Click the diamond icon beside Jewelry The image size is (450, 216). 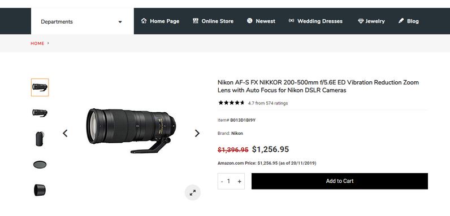point(361,21)
